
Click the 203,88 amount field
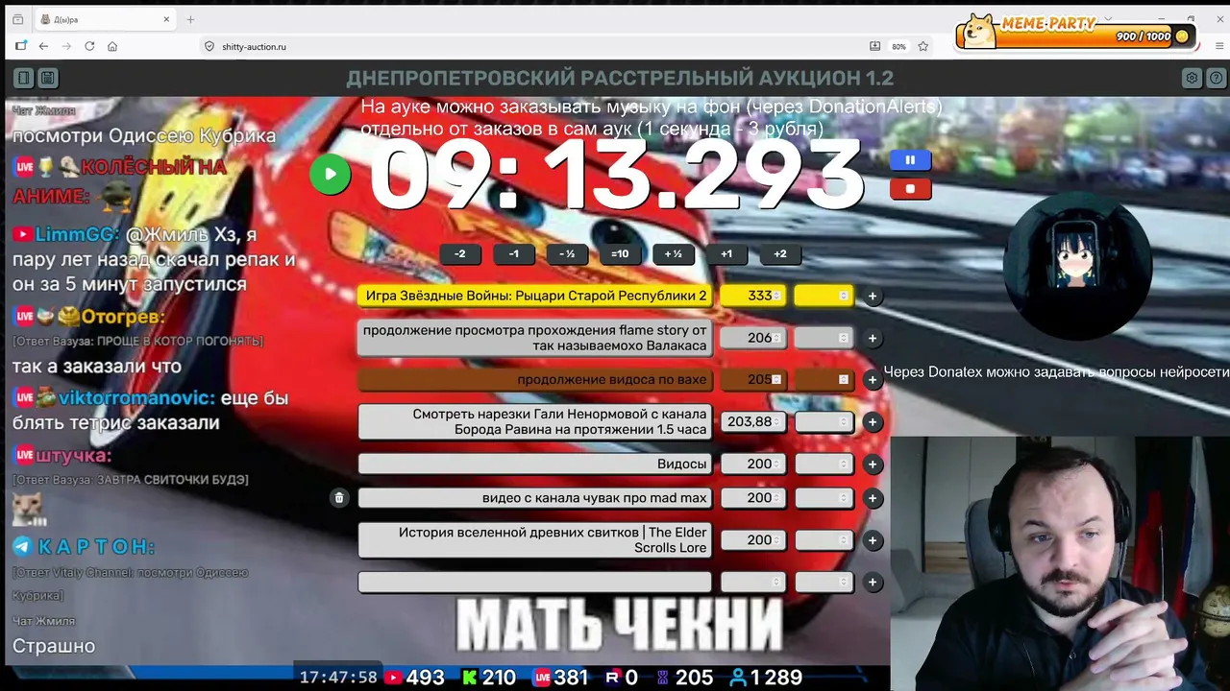click(x=752, y=422)
